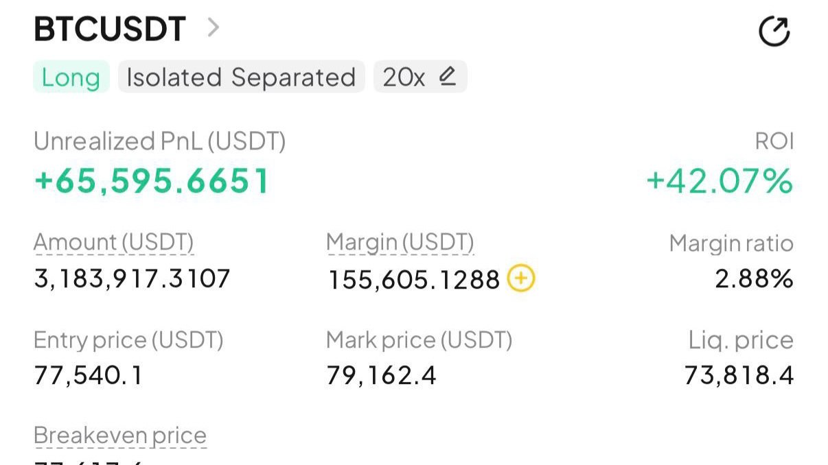
Task: Click the leverage edit pencil icon
Action: coord(448,76)
